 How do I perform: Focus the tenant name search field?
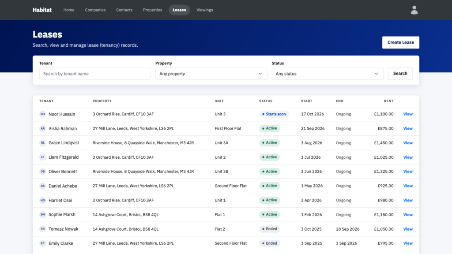95,74
